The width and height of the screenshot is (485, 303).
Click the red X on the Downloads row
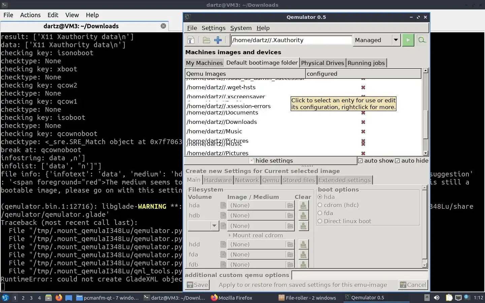click(363, 122)
